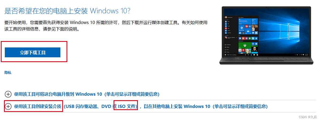
Task: Click the user avatar atop the pictured Start menu
Action: coord(226,17)
